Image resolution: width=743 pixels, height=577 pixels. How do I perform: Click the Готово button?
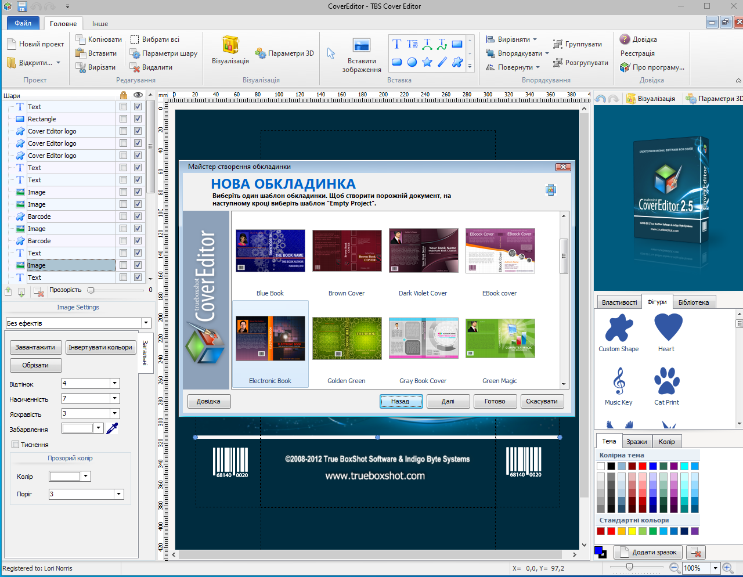[x=495, y=401]
